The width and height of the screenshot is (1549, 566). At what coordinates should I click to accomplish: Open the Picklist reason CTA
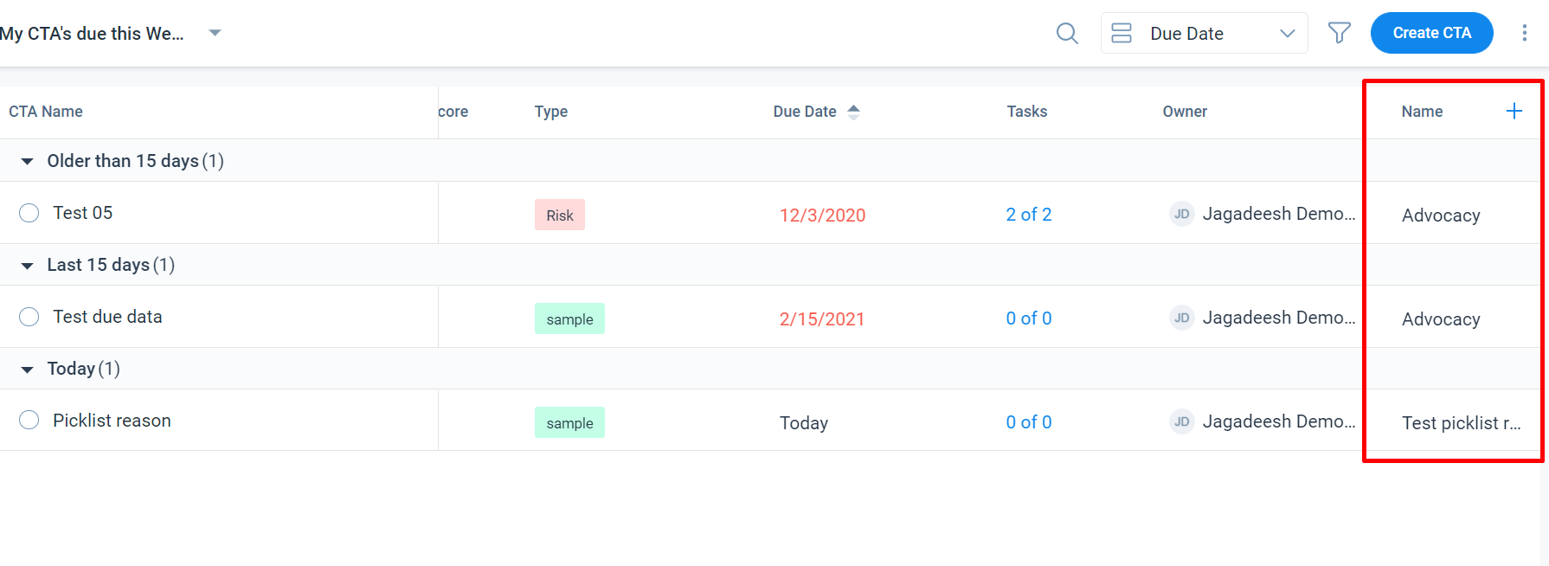(112, 421)
